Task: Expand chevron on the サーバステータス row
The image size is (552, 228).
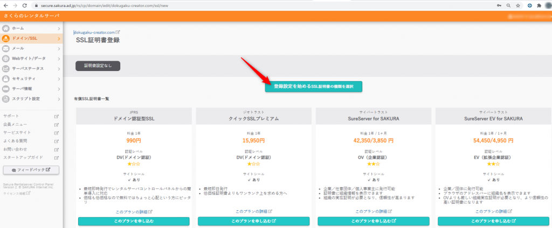Action: 59,68
